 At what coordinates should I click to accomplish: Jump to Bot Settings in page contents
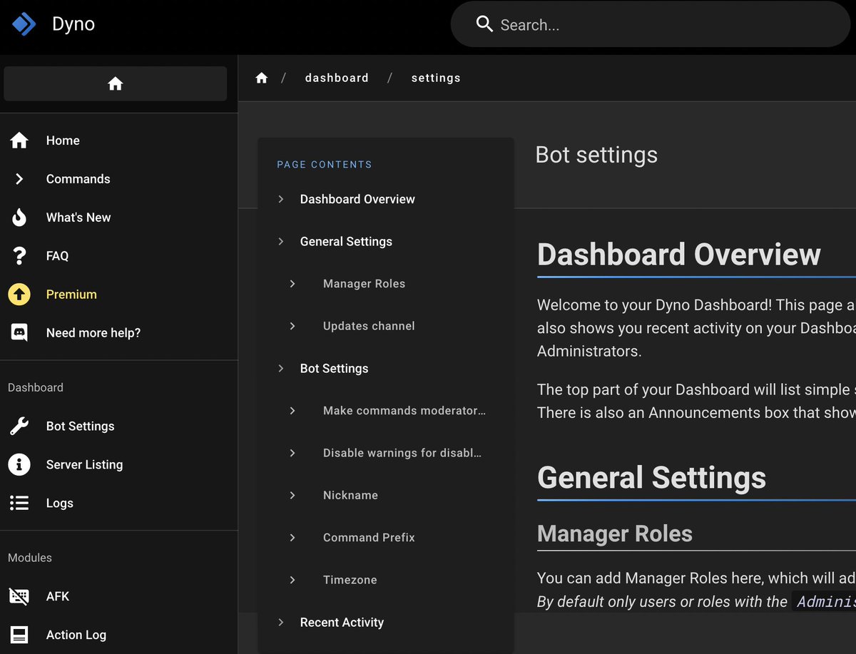coord(335,369)
